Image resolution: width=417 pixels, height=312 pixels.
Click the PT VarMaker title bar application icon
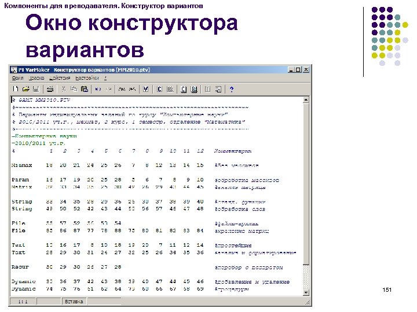click(x=14, y=70)
